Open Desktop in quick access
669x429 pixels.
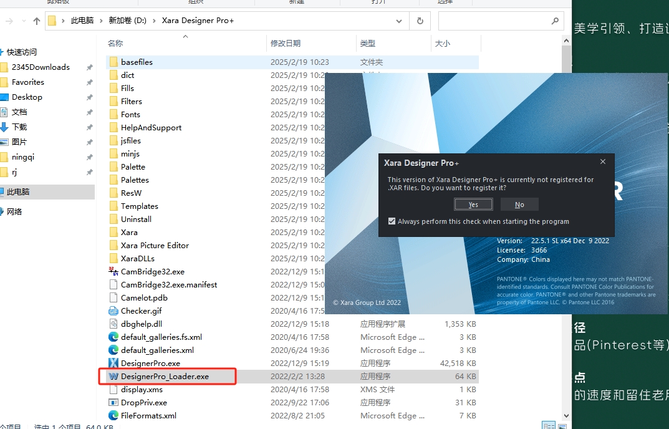tap(27, 97)
